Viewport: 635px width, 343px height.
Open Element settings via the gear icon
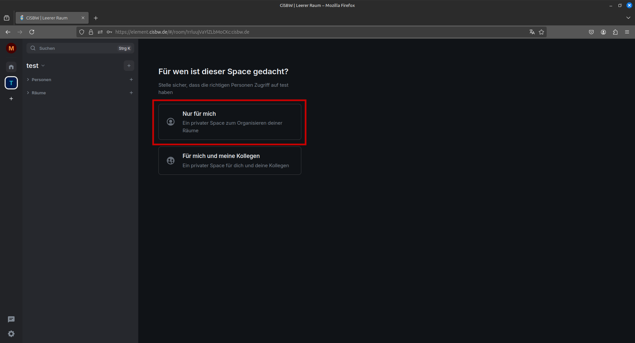pos(11,334)
